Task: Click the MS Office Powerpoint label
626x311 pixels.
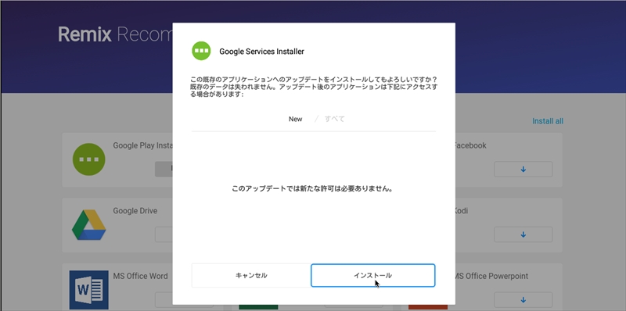Action: click(x=491, y=276)
